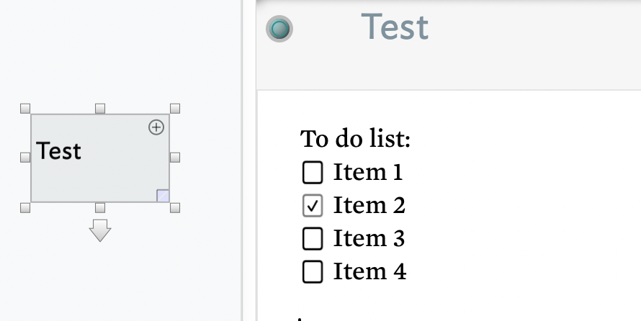Place the cursor in the To do list line
The image size is (641, 321).
(355, 139)
